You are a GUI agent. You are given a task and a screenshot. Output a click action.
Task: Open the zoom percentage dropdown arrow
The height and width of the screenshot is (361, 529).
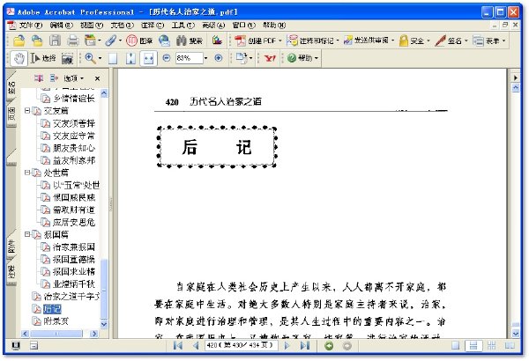[205, 58]
